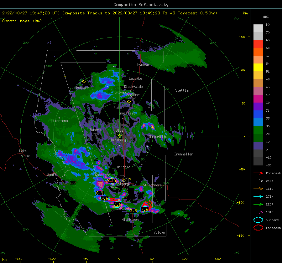
Task: Click the orange 111V arrow legend icon
Action: pyautogui.click(x=258, y=189)
